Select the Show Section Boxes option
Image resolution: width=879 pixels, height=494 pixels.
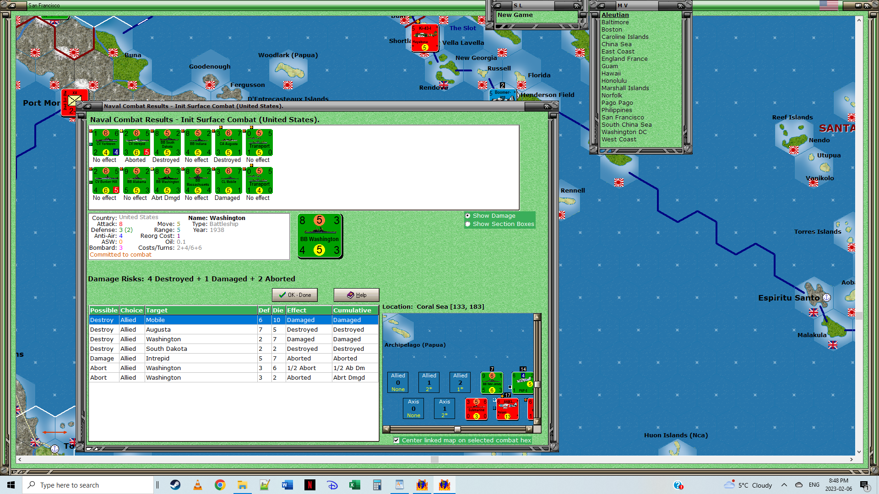468,224
